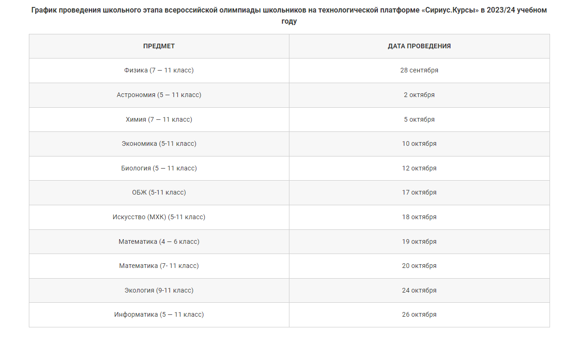This screenshot has width=577, height=339.
Task: Click the Информатика (5 — 11 класс) cell
Action: [159, 315]
